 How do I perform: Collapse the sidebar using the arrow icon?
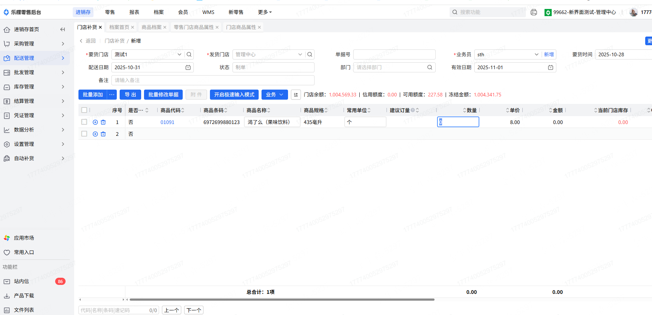click(63, 29)
